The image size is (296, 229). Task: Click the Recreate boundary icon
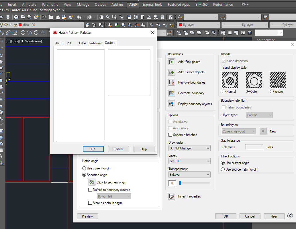click(172, 93)
